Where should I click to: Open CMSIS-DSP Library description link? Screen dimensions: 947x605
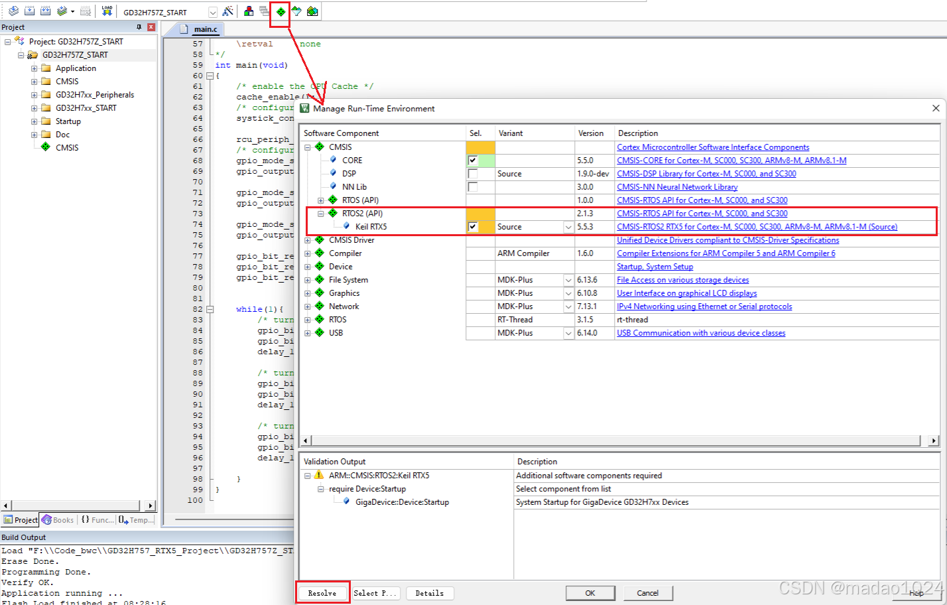click(x=706, y=174)
